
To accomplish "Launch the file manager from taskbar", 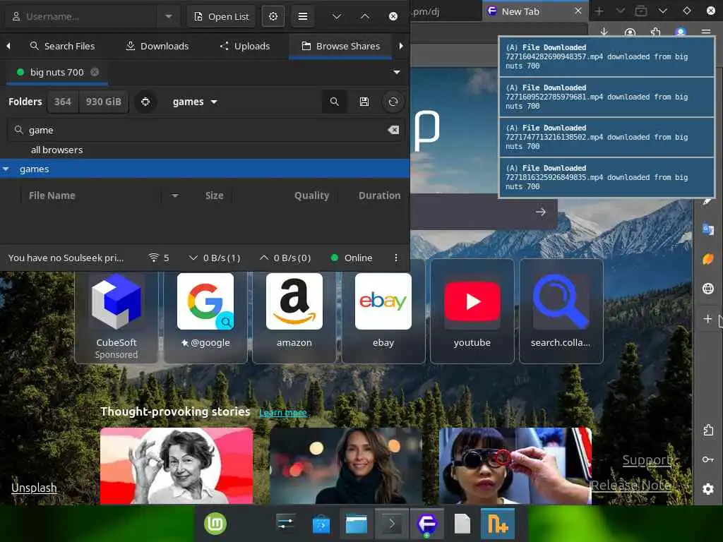I will pos(357,524).
